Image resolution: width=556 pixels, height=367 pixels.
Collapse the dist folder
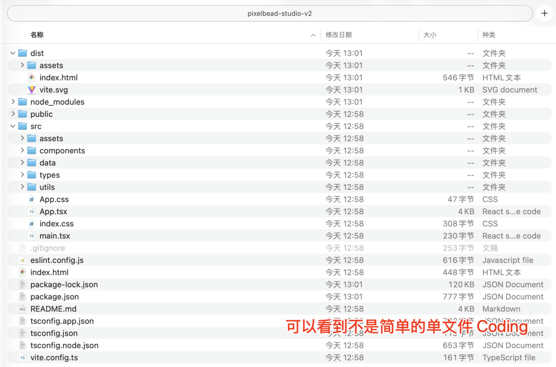[x=13, y=53]
